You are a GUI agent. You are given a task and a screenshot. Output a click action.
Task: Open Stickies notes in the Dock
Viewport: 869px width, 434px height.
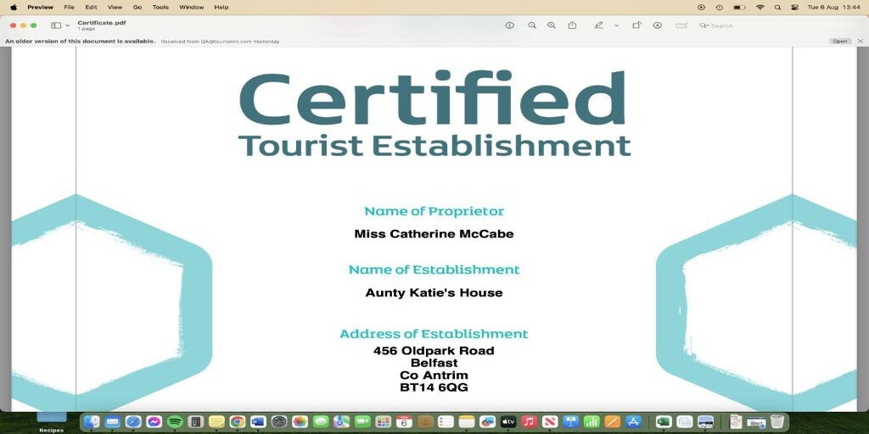pyautogui.click(x=216, y=422)
